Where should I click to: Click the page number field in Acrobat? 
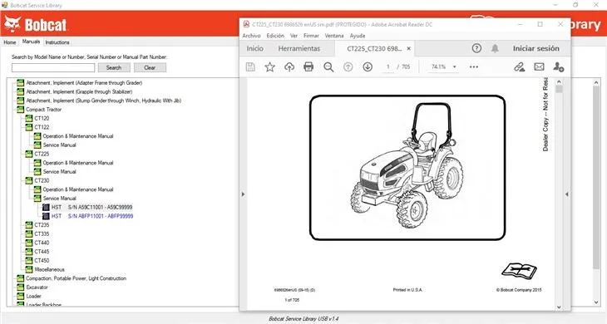click(387, 67)
